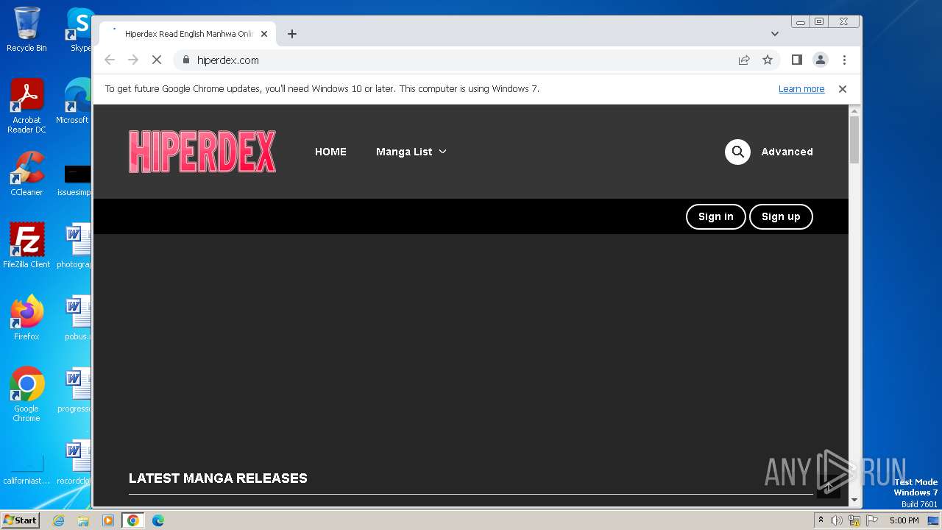Open Chrome three-dot menu
942x530 pixels.
tap(844, 60)
